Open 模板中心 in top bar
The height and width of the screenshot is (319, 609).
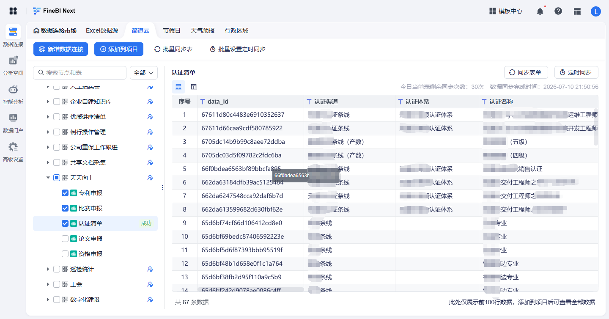[506, 11]
